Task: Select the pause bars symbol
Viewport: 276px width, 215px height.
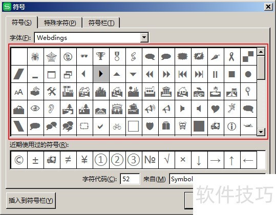Action: (216, 74)
